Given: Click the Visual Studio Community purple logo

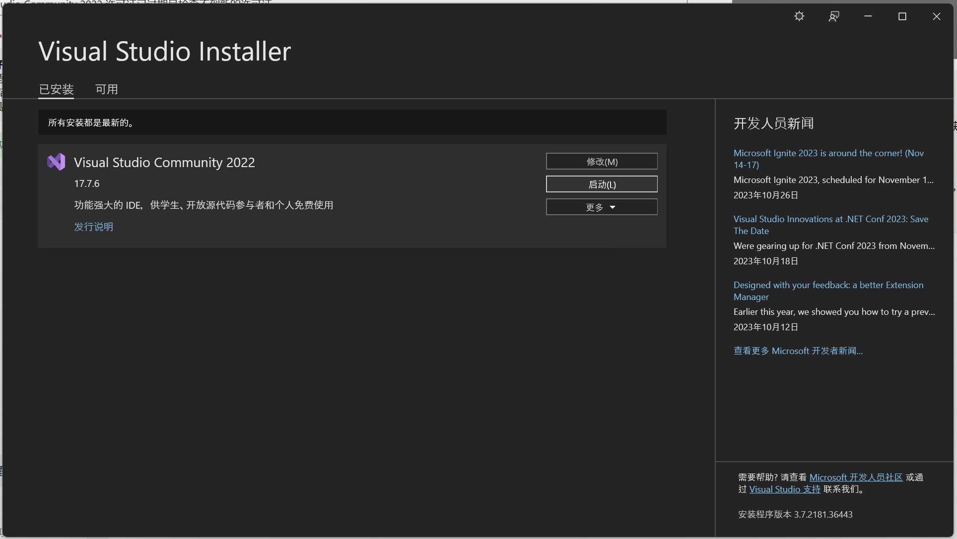Looking at the screenshot, I should pyautogui.click(x=56, y=162).
